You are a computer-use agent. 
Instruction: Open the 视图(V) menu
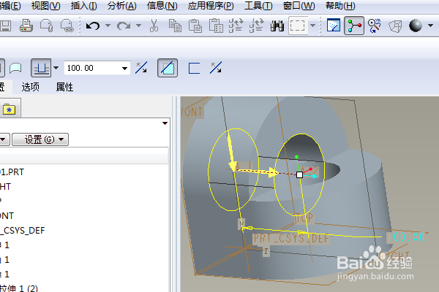pos(45,6)
